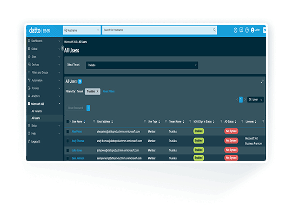Sort by the Licenses column arrows
Viewport: 292px width, 219px height.
click(x=256, y=122)
